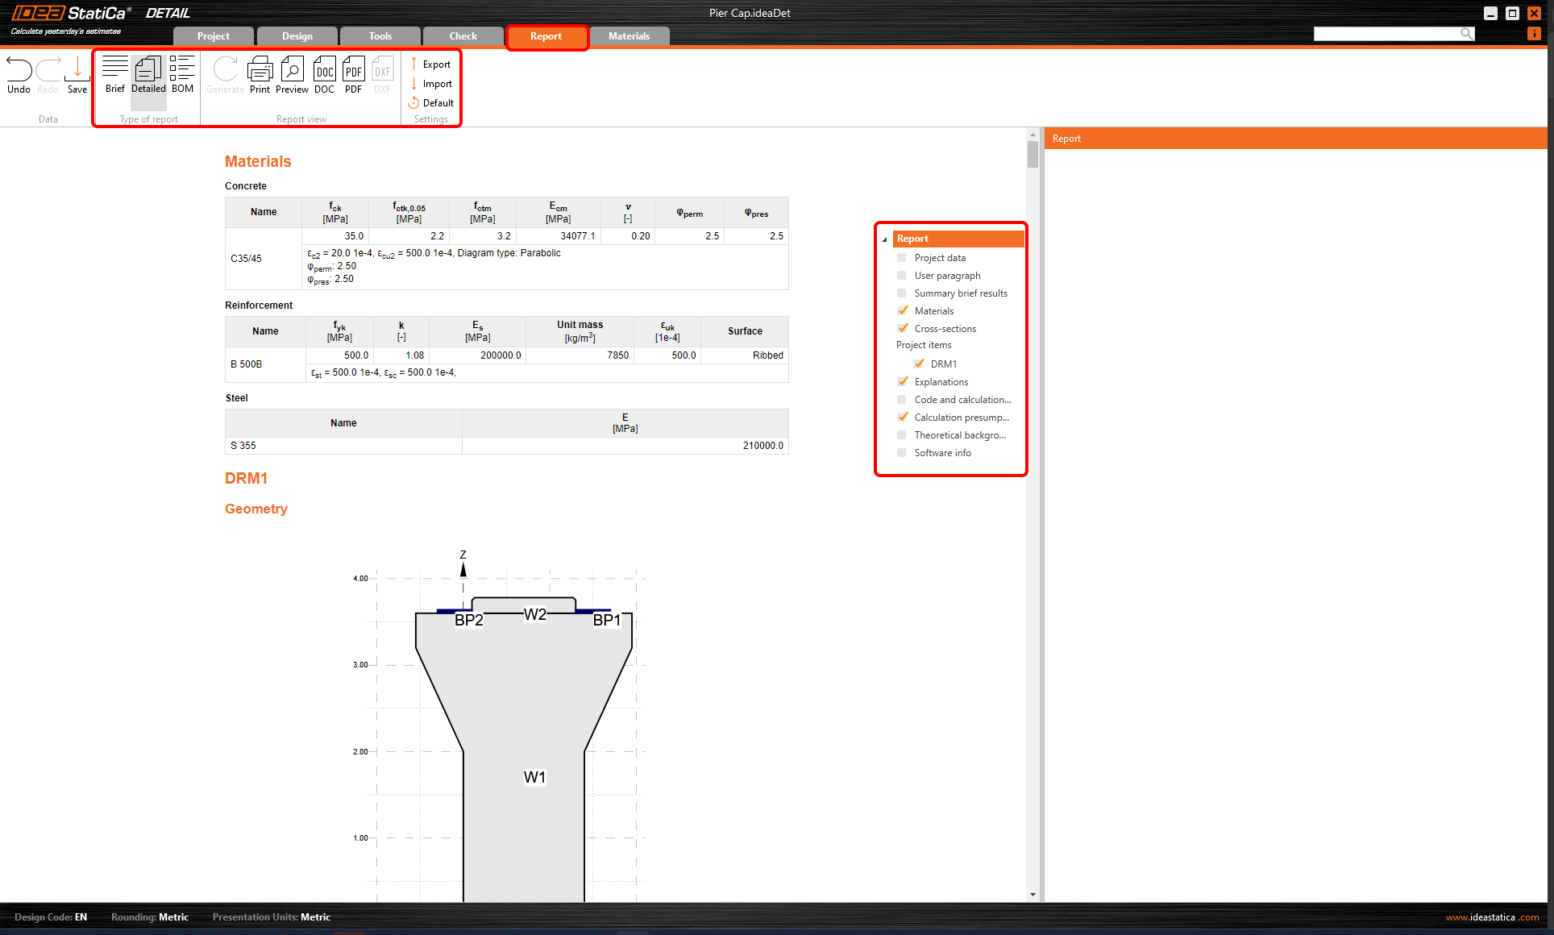The image size is (1554, 935).
Task: Enable the Project data checkbox
Action: click(x=902, y=258)
